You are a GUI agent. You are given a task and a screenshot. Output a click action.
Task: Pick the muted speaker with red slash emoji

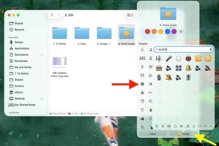pos(208,68)
